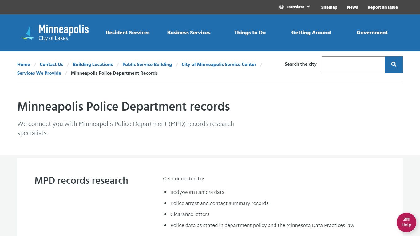Open the Things to Do menu
Screen dimensions: 420x236
[250, 33]
